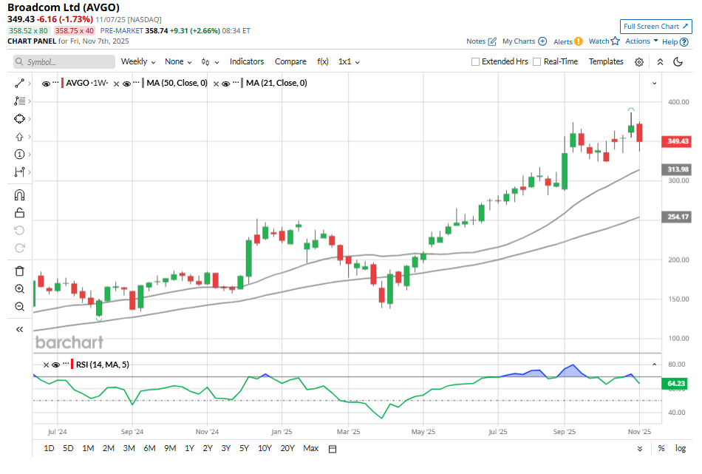Check the Real-Time checkbox
The image size is (702, 474).
[537, 62]
